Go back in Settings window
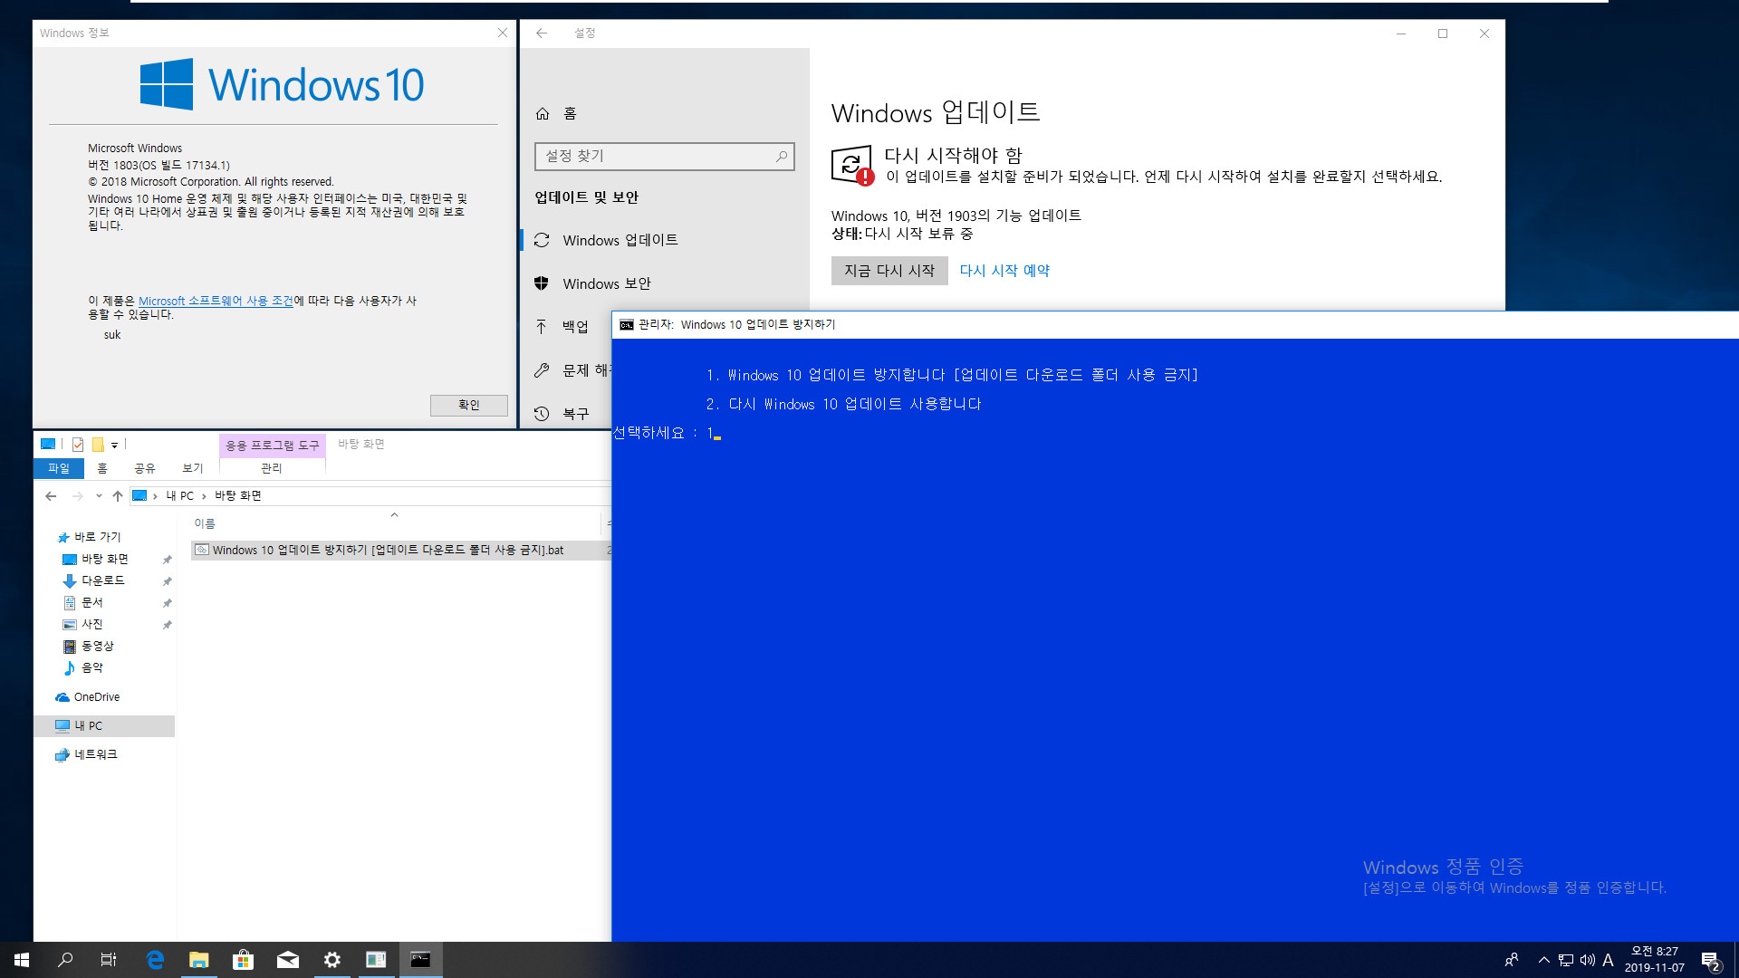Viewport: 1739px width, 978px height. coord(542,34)
